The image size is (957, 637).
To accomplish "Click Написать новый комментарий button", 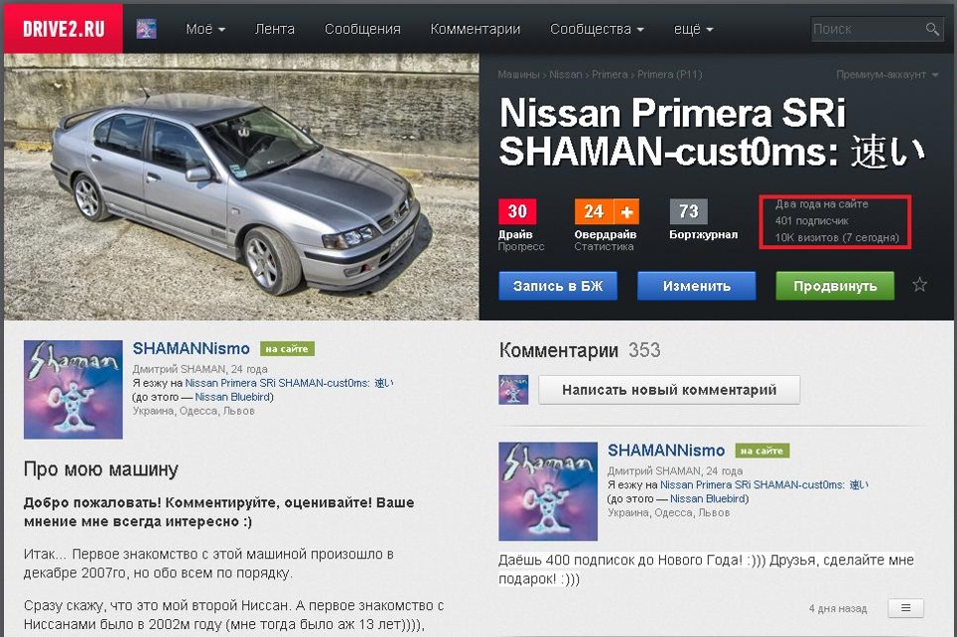I will click(x=669, y=389).
